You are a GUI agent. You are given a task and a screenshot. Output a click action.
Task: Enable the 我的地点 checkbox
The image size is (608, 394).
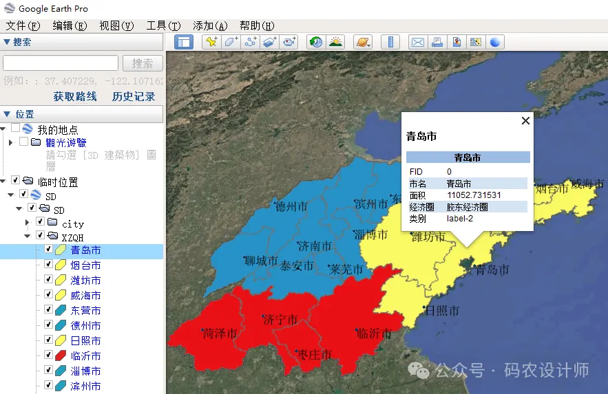pyautogui.click(x=16, y=129)
